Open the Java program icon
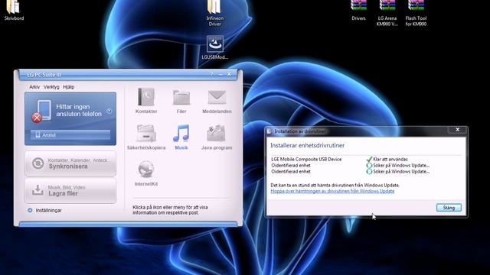Image resolution: width=490 pixels, height=275 pixels. [x=216, y=133]
